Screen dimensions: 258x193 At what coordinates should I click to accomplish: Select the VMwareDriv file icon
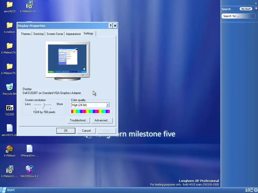[29, 149]
